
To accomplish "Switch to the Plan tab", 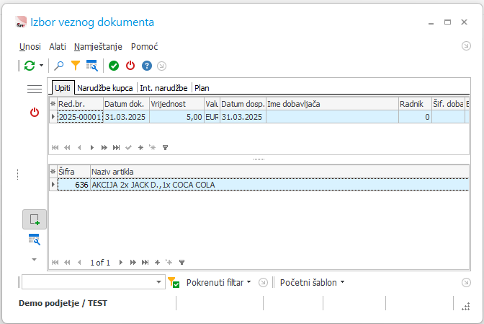I will coord(202,88).
